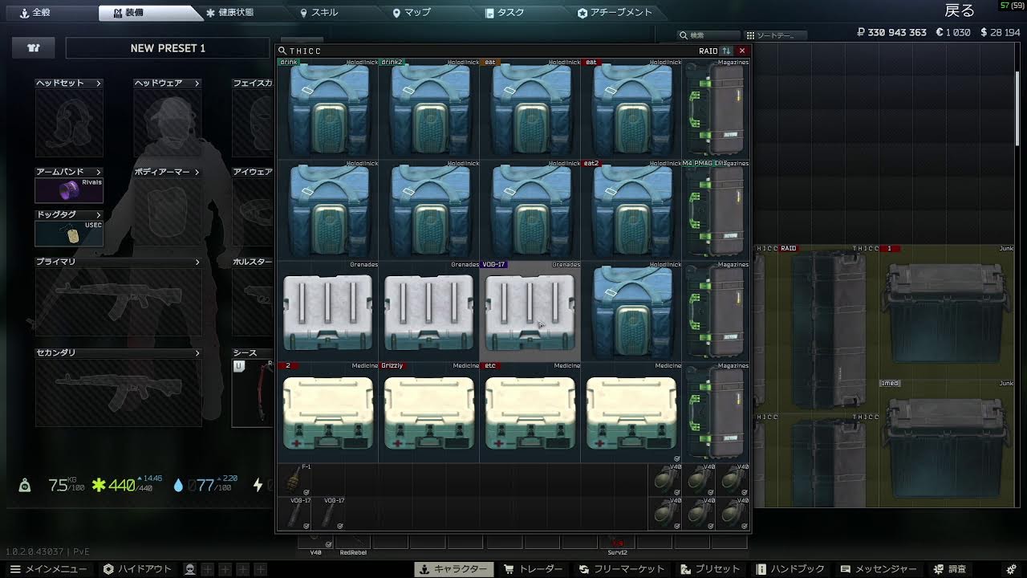Open the フリーマーケット screen
The height and width of the screenshot is (578, 1027).
622,569
